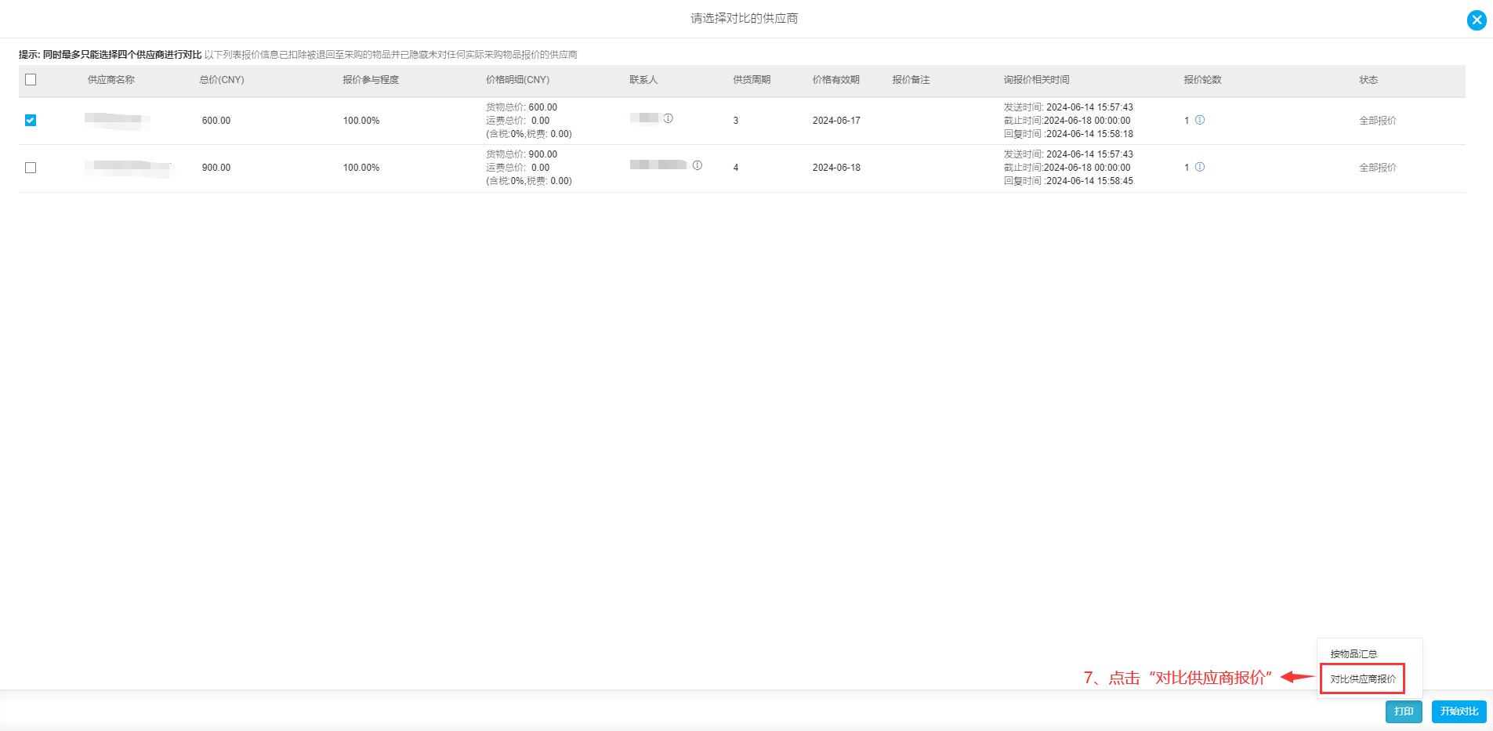
Task: Uncheck the 600.00 supplier row checkbox
Action: 31,120
